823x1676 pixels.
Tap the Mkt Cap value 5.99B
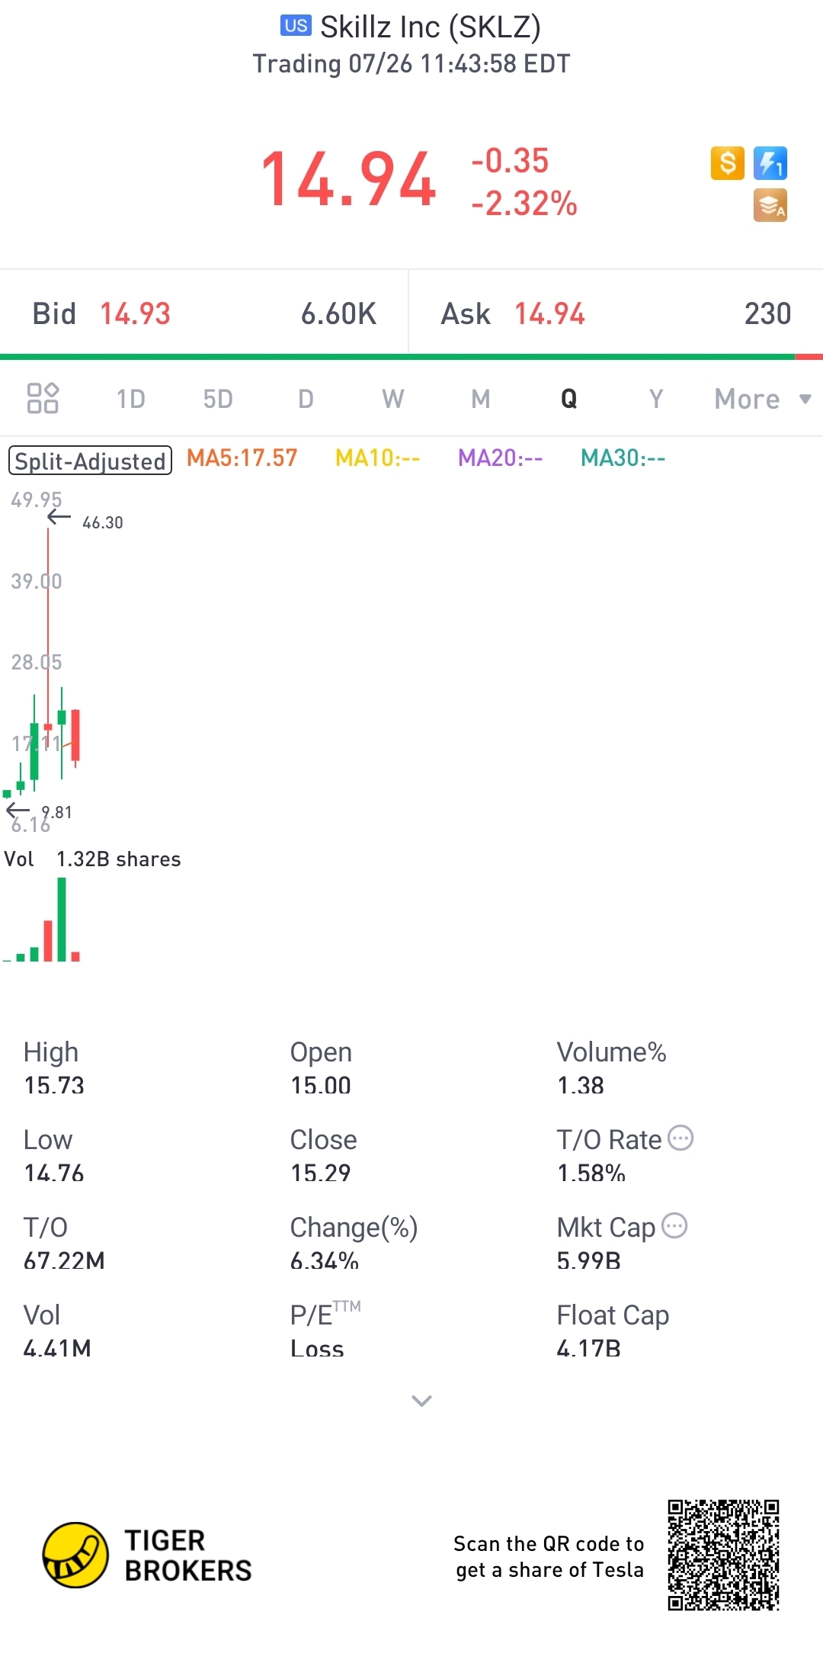[x=589, y=1260]
